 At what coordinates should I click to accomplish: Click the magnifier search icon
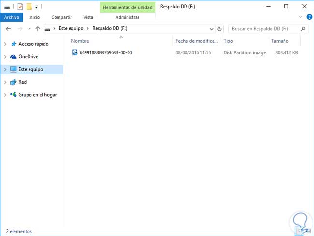click(x=303, y=29)
